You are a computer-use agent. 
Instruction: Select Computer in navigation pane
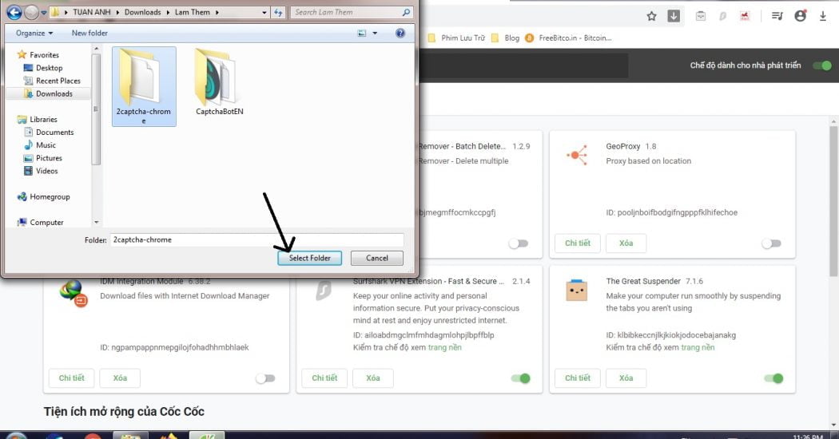pos(40,223)
